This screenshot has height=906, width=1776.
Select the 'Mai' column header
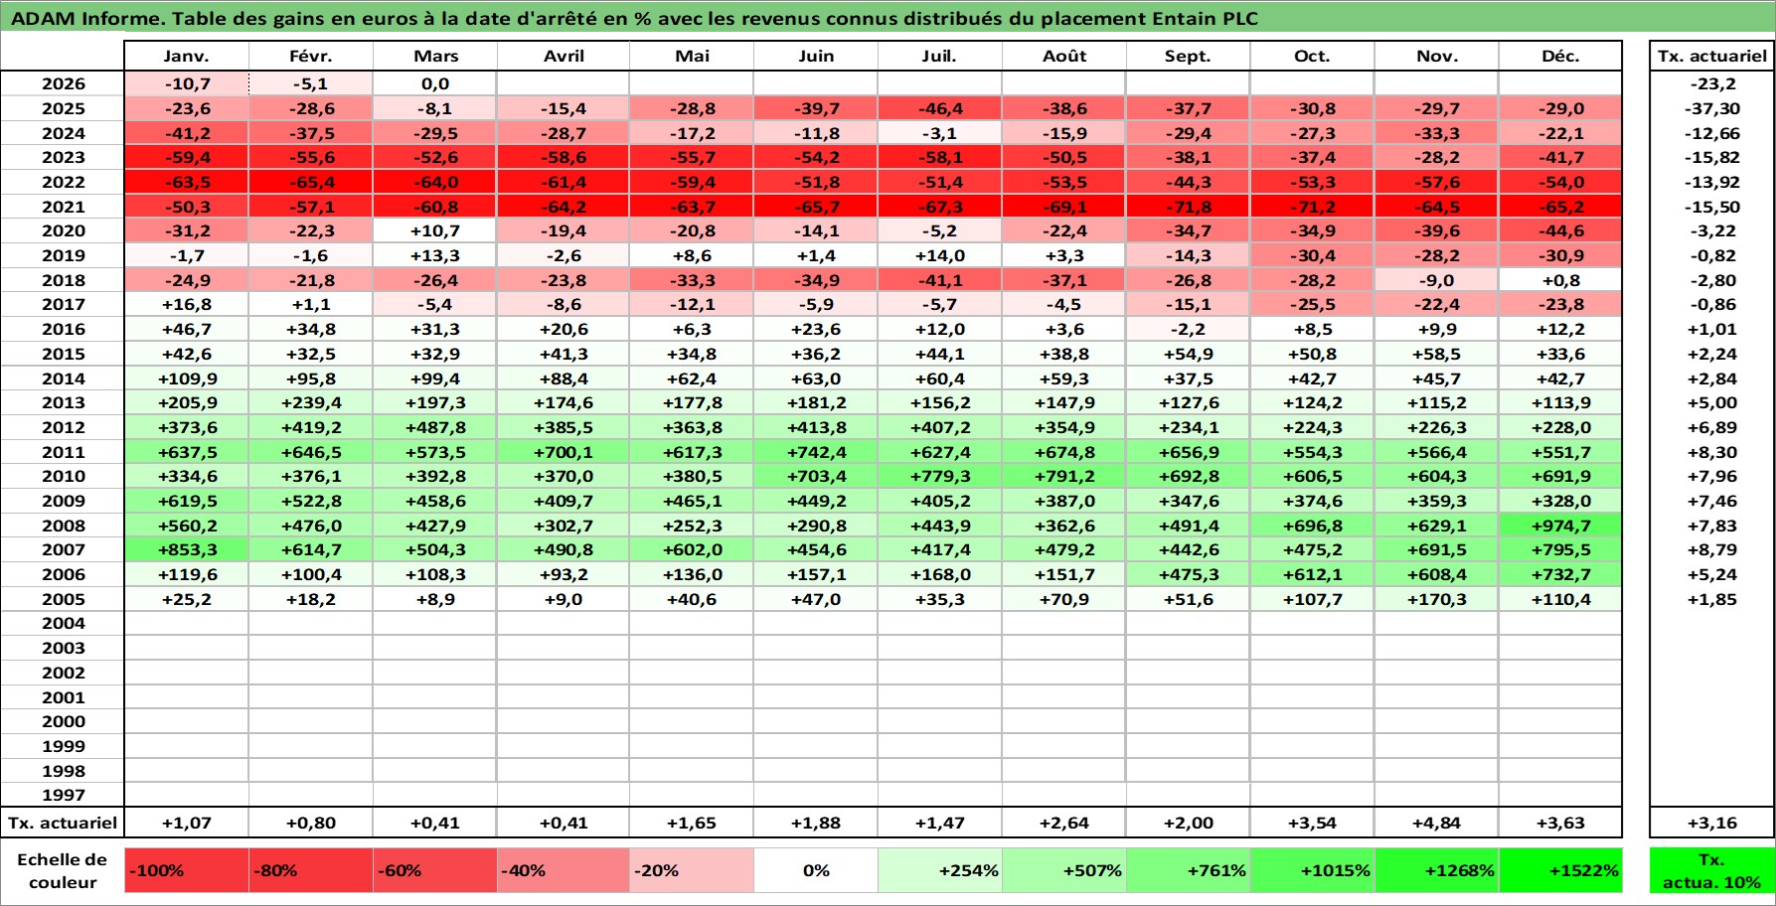[692, 56]
